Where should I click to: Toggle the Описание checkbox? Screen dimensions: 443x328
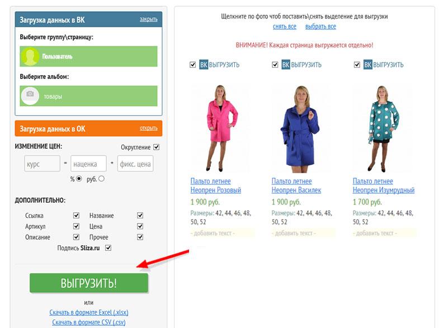(76, 237)
